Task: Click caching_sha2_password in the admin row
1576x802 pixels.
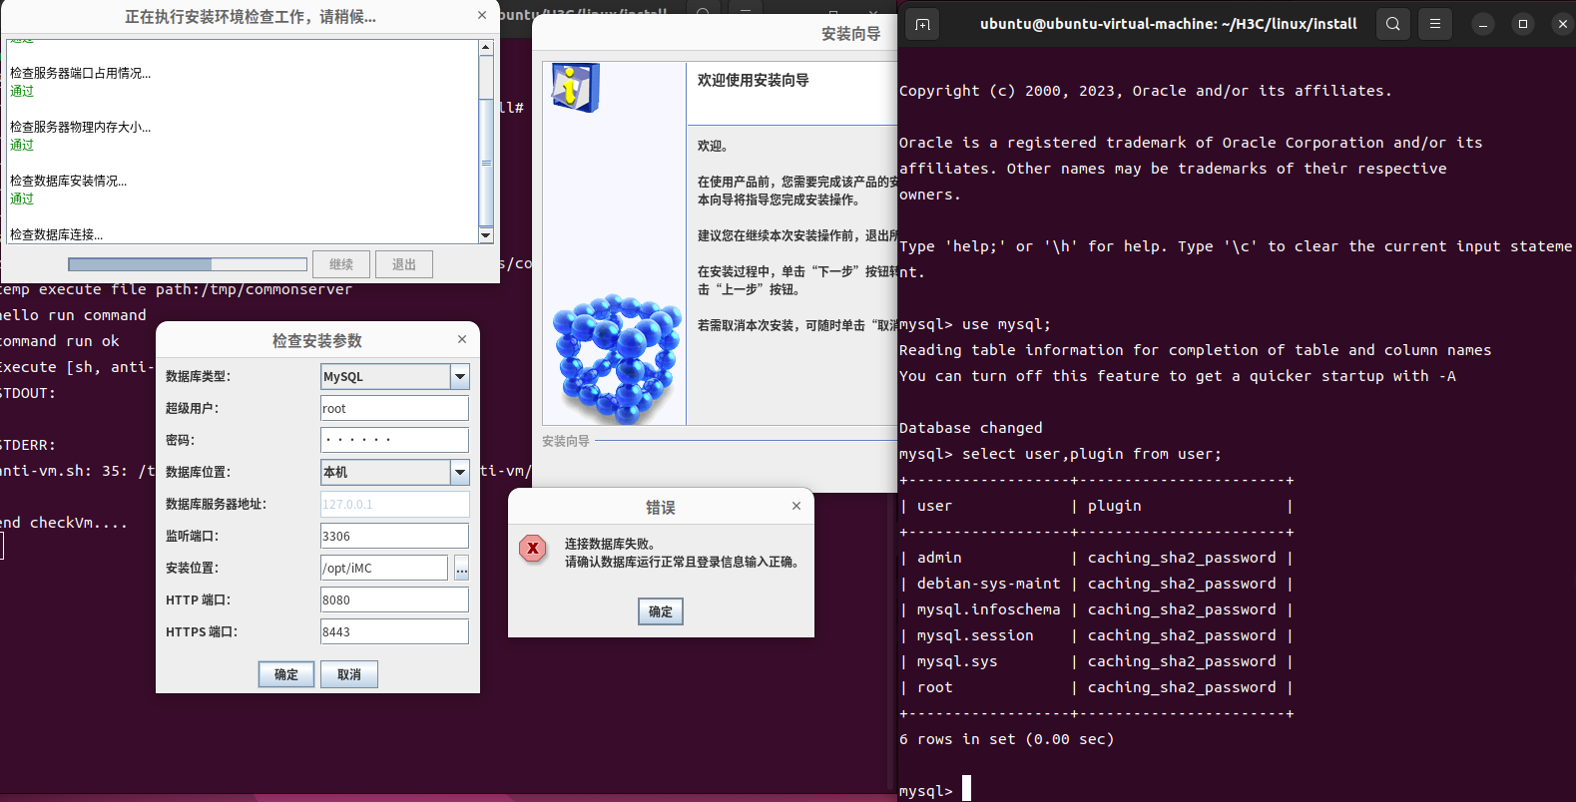Action: [1182, 558]
